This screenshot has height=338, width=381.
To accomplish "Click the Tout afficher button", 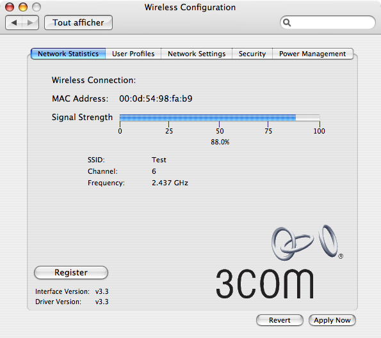I will (x=78, y=23).
